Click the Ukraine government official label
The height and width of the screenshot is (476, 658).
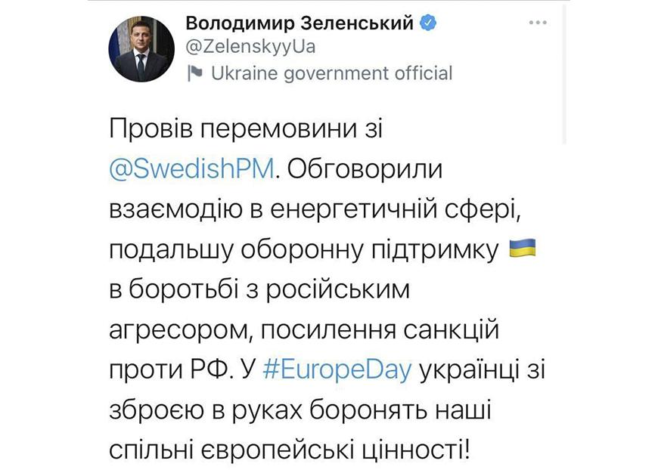click(332, 73)
